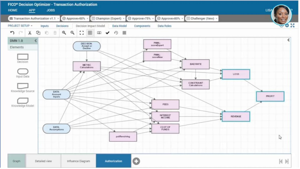
Task: Open the Approve>60% dropdown
Action: tap(75, 18)
